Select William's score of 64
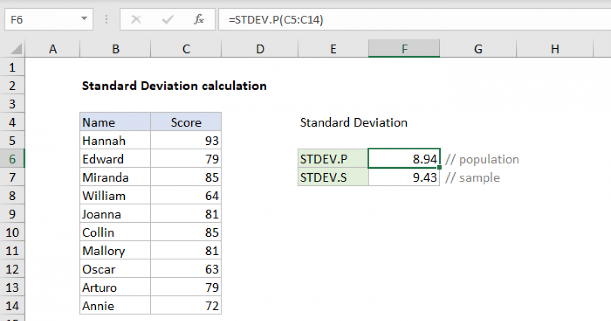 coord(186,196)
